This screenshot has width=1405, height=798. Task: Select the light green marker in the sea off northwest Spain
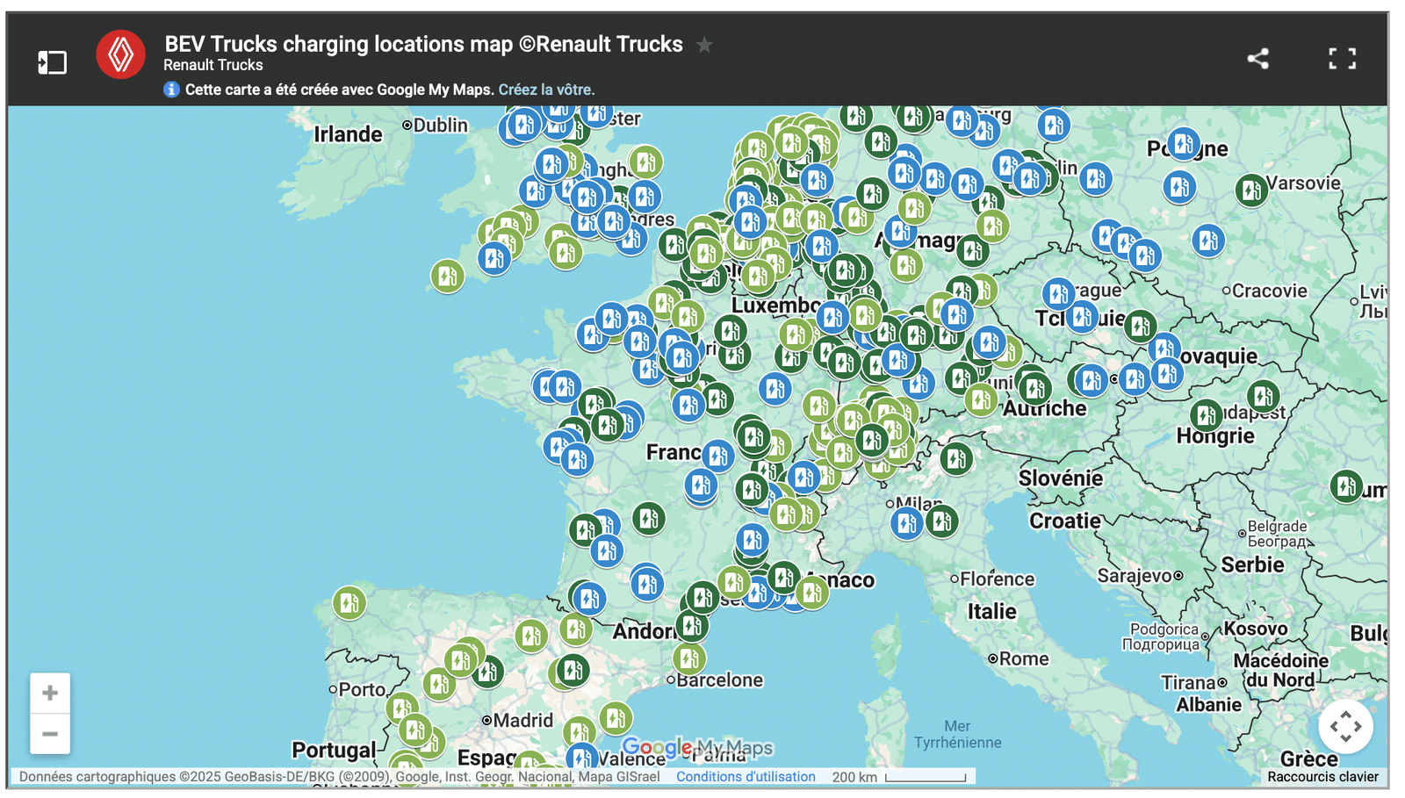click(x=349, y=603)
